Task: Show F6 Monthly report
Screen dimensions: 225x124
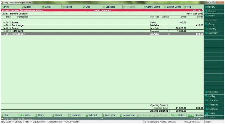Action: tap(214, 29)
